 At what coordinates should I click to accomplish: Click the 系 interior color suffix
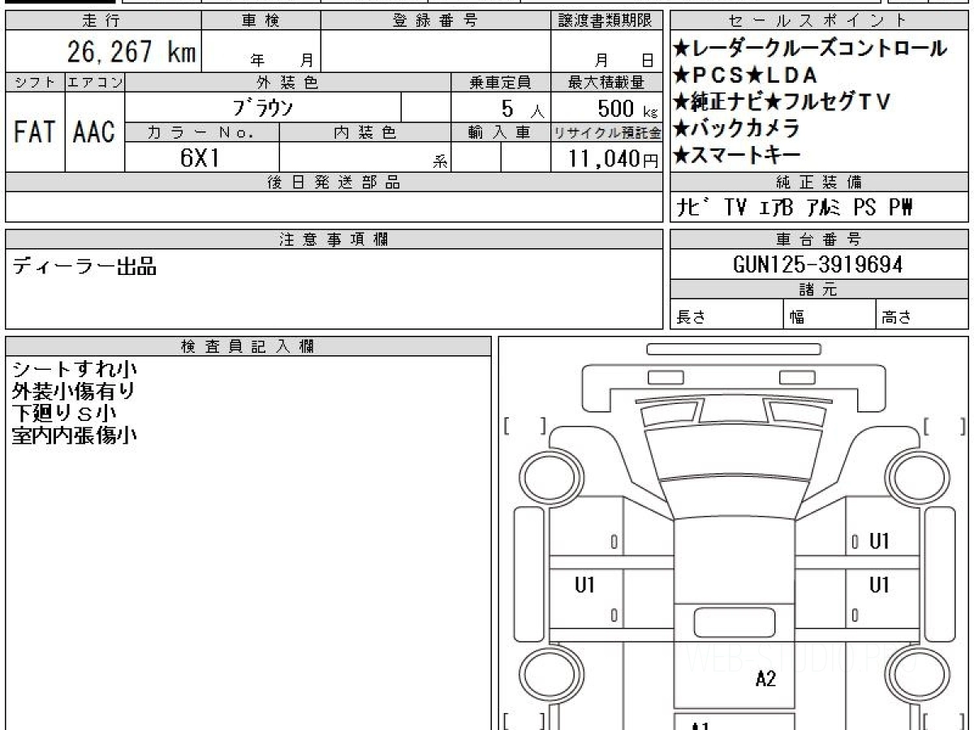point(441,161)
